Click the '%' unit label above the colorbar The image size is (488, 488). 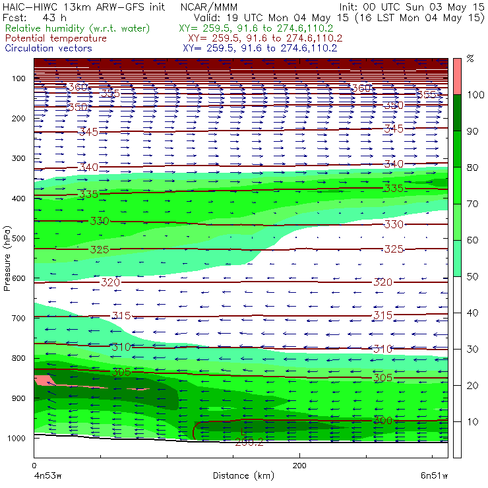pyautogui.click(x=470, y=59)
